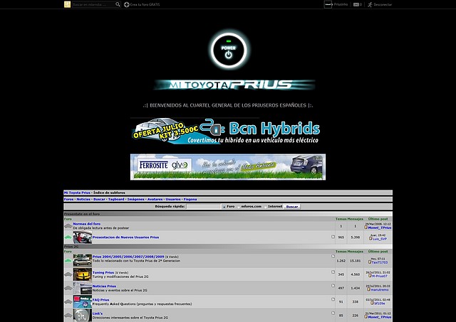Open Noticias Prius forum thumbnail
The height and width of the screenshot is (322, 456).
pos(83,288)
